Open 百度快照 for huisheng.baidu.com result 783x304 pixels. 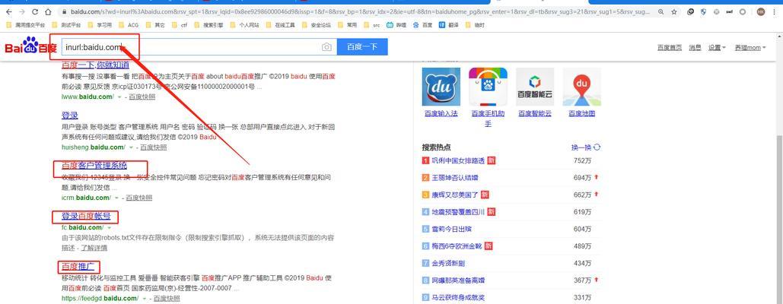(x=153, y=147)
